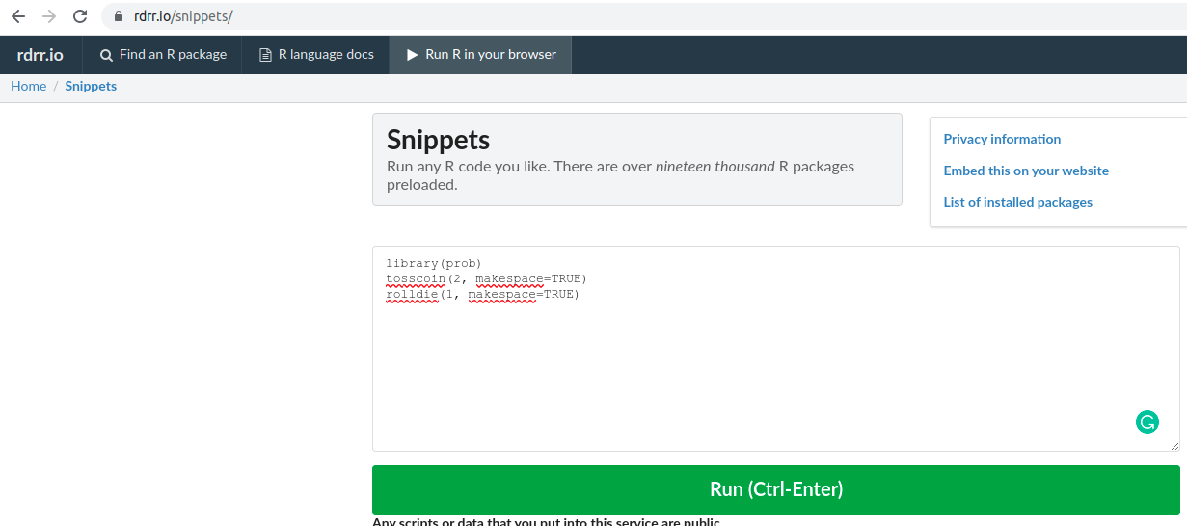View site info via the padlock icon
1187x526 pixels.
(119, 16)
